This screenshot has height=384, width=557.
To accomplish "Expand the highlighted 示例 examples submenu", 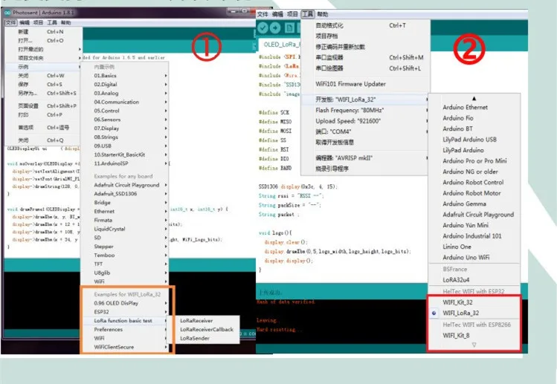I will pyautogui.click(x=44, y=67).
